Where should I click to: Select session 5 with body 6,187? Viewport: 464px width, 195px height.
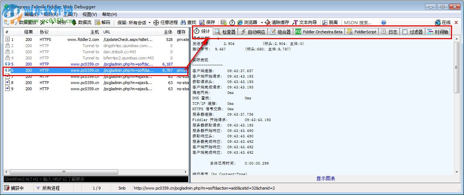(96, 64)
